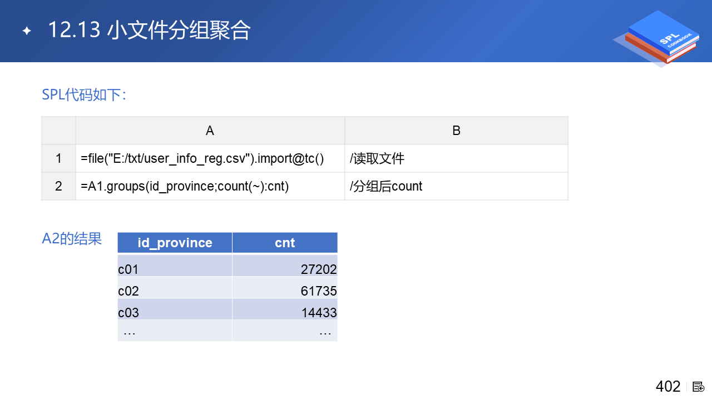Click the id_province result column header

175,243
